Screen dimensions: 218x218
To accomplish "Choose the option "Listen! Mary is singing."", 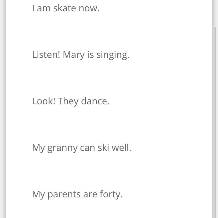I will (x=81, y=55).
